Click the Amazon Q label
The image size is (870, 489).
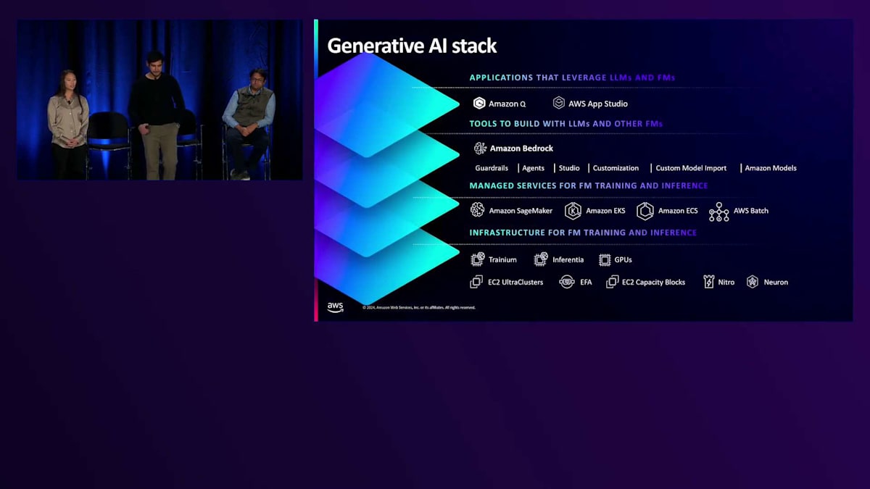tap(507, 104)
